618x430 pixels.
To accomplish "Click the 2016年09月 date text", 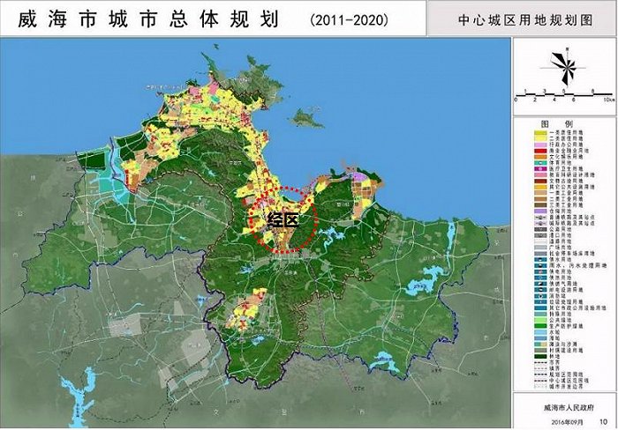I will point(567,422).
